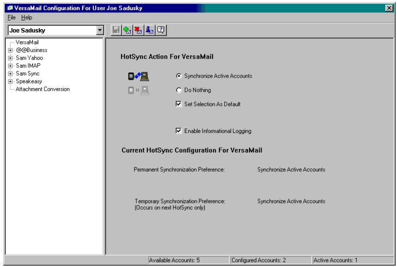Open the Joe Sadusky user dropdown
Screen dimensions: 397x267
point(100,30)
